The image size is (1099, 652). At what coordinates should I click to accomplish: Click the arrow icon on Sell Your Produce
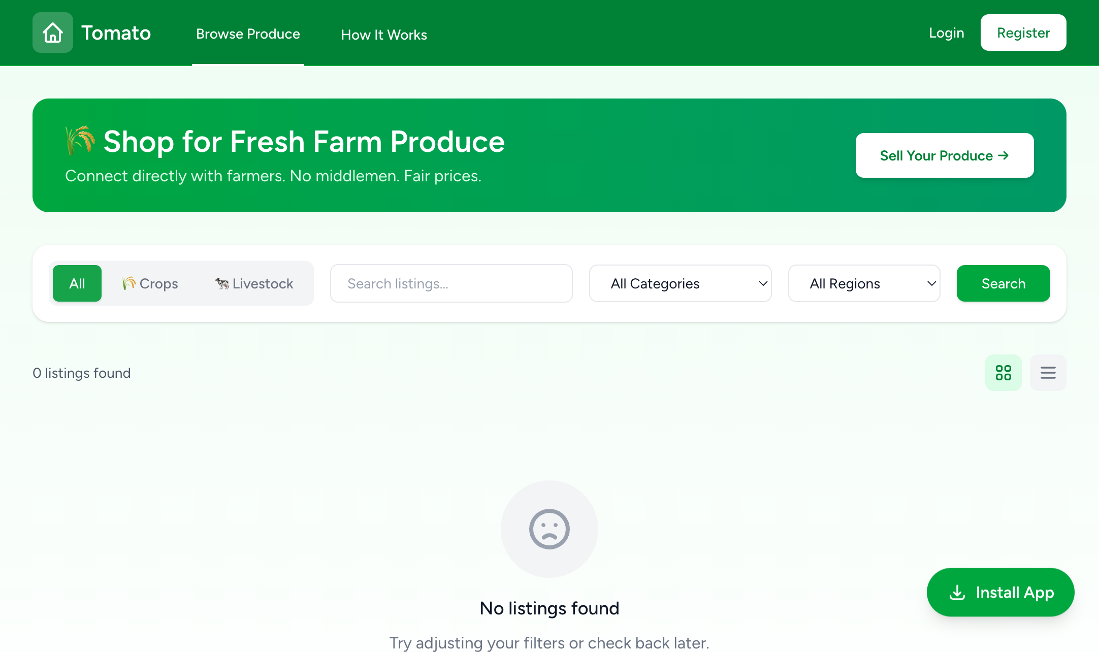coord(1003,155)
